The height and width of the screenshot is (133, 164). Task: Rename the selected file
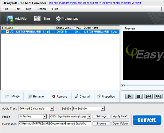point(36,97)
